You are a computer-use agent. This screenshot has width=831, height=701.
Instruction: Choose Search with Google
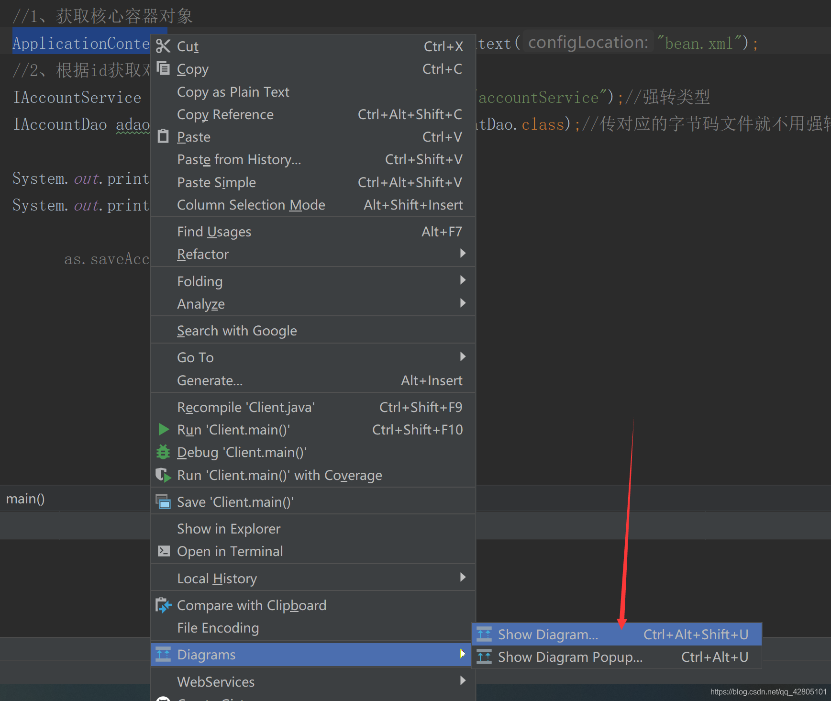(x=313, y=331)
